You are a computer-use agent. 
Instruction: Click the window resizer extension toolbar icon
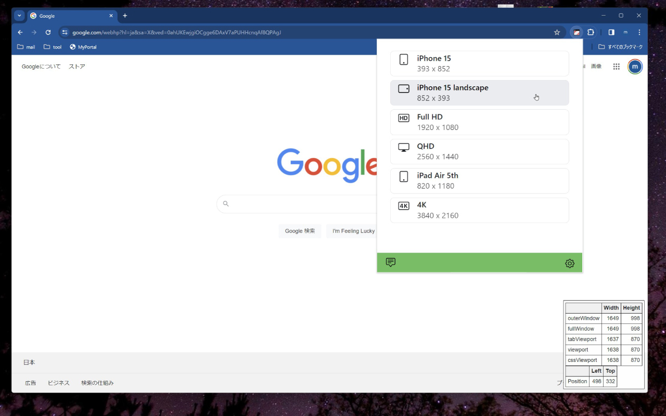[577, 32]
